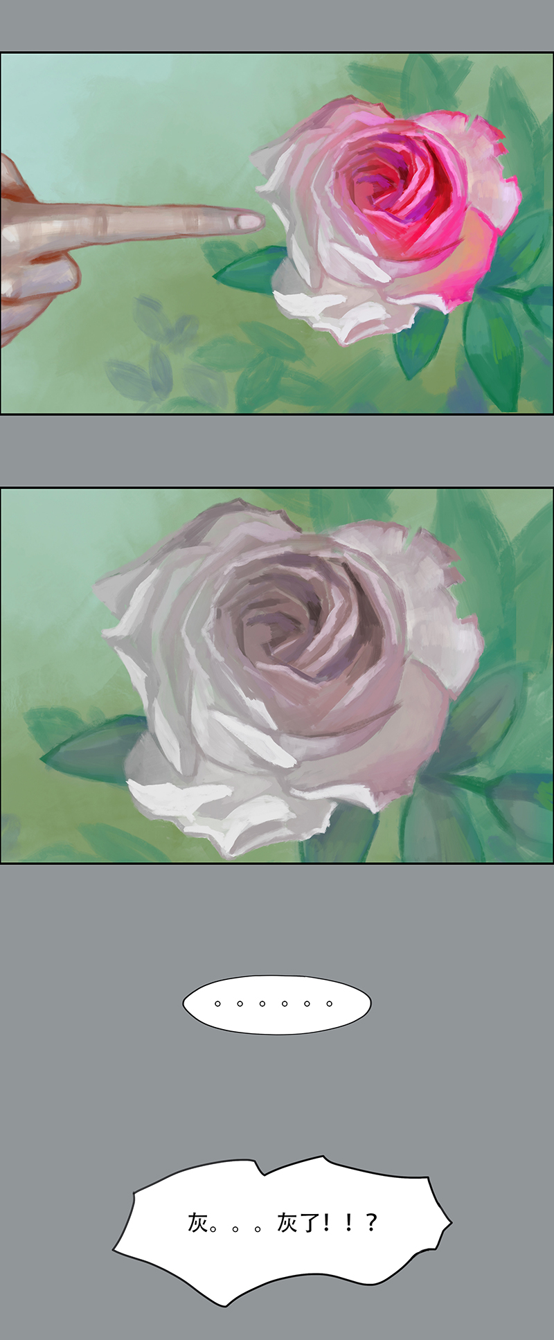Click the question mark ending the shout text
554x1340 pixels.
(x=372, y=1222)
